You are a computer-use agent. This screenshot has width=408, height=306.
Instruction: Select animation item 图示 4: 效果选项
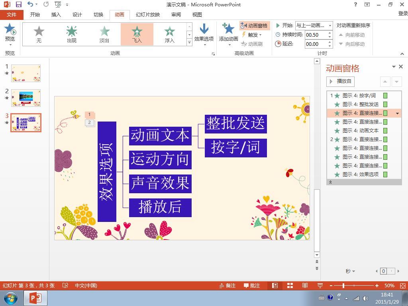364,175
